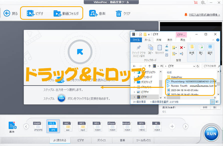Select the MP4 HEVC output preset

(x=142, y=126)
